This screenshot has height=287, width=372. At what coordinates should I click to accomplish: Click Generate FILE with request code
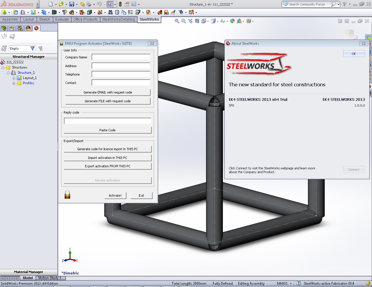108,101
